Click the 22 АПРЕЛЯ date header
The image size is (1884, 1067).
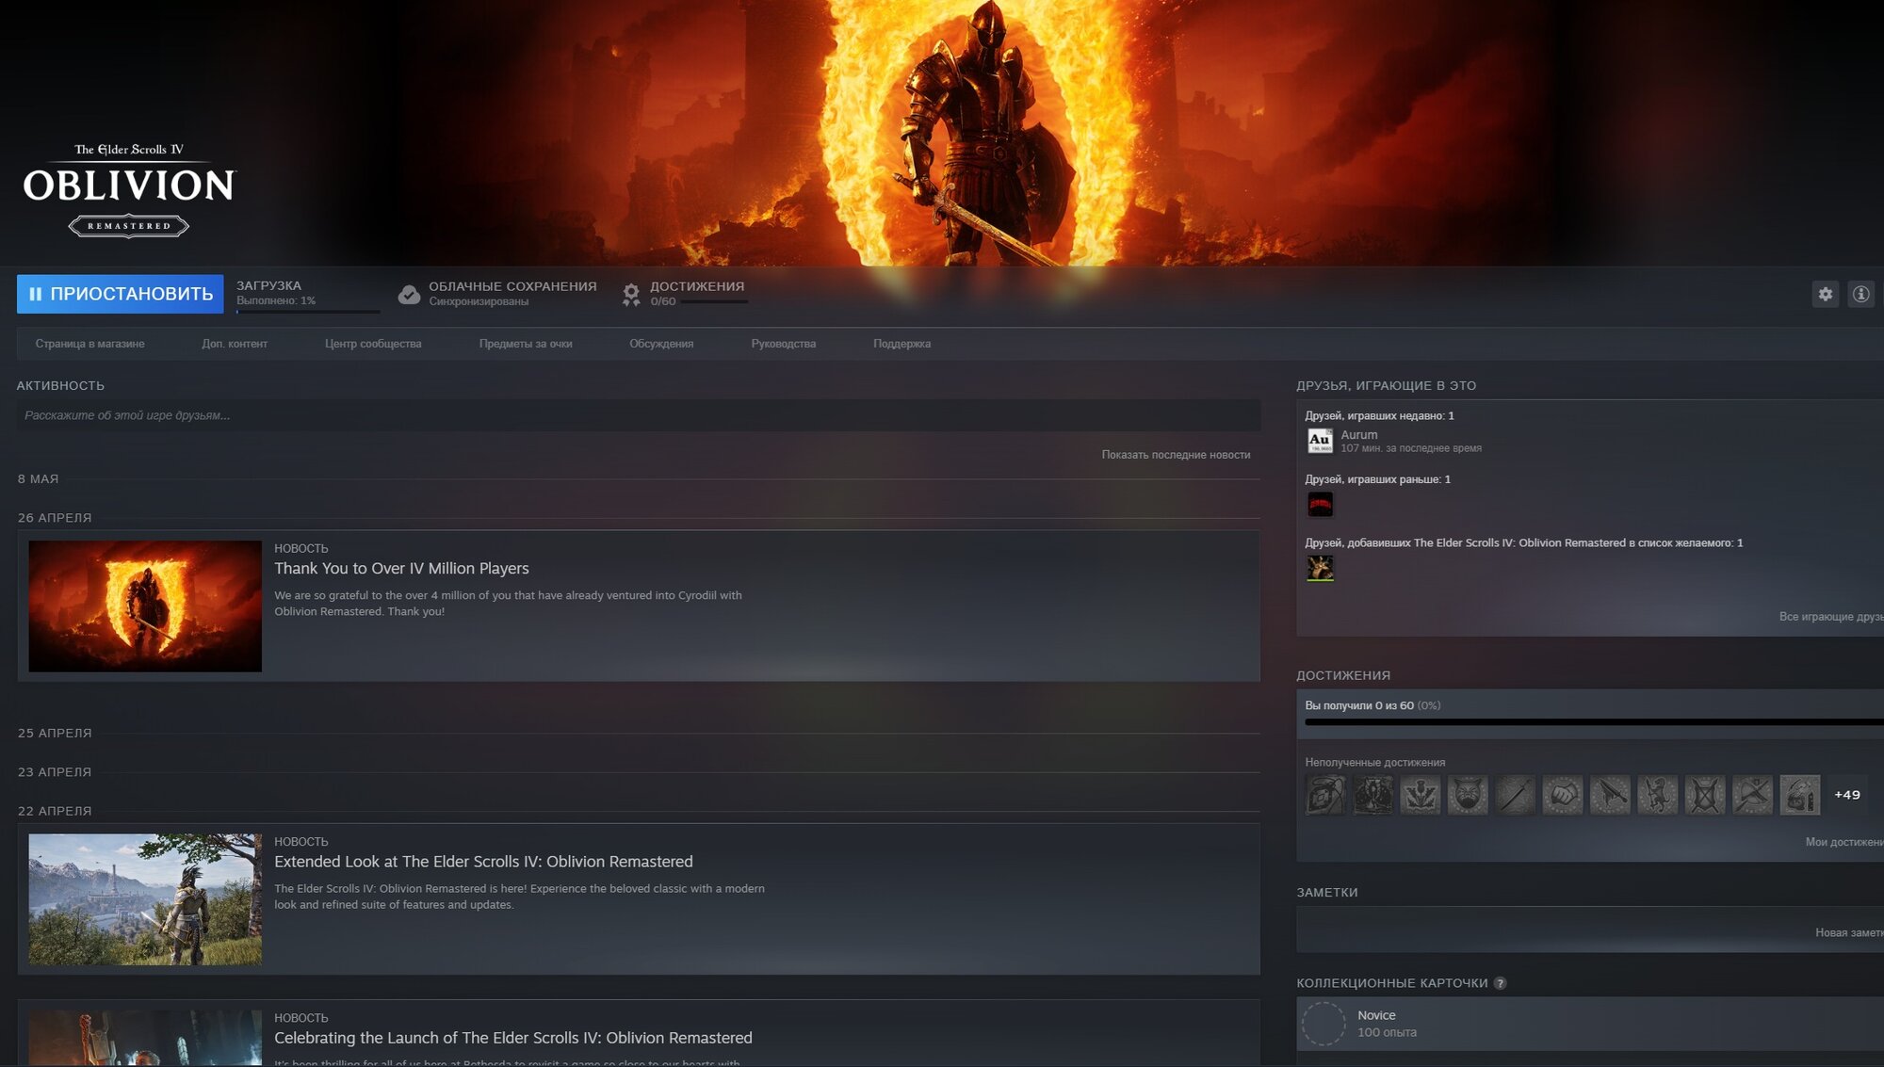click(55, 811)
